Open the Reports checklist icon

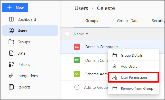coord(11,87)
